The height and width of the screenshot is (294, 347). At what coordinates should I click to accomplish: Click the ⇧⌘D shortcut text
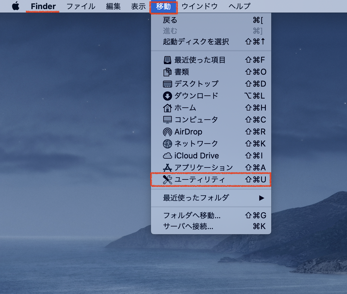tap(256, 84)
